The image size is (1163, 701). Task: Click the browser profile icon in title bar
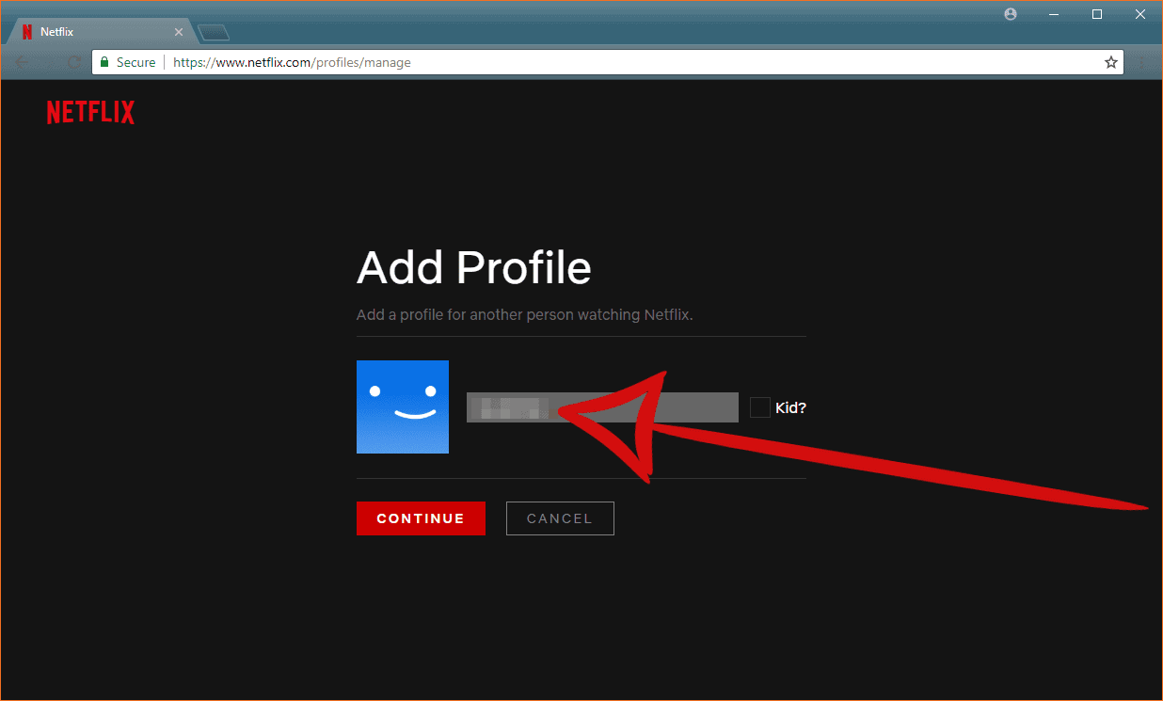(x=1010, y=14)
